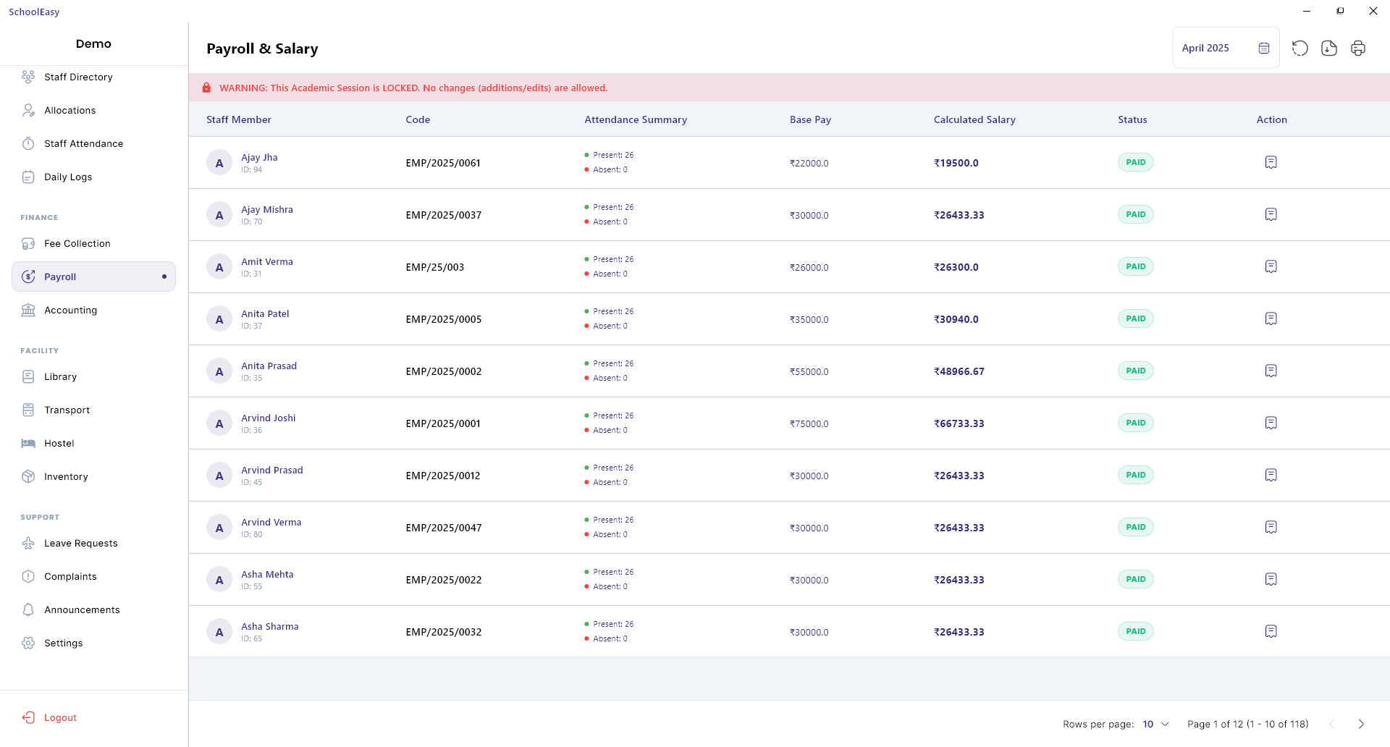Image resolution: width=1390 pixels, height=747 pixels.
Task: Open Hostel in sidebar
Action: (x=93, y=443)
